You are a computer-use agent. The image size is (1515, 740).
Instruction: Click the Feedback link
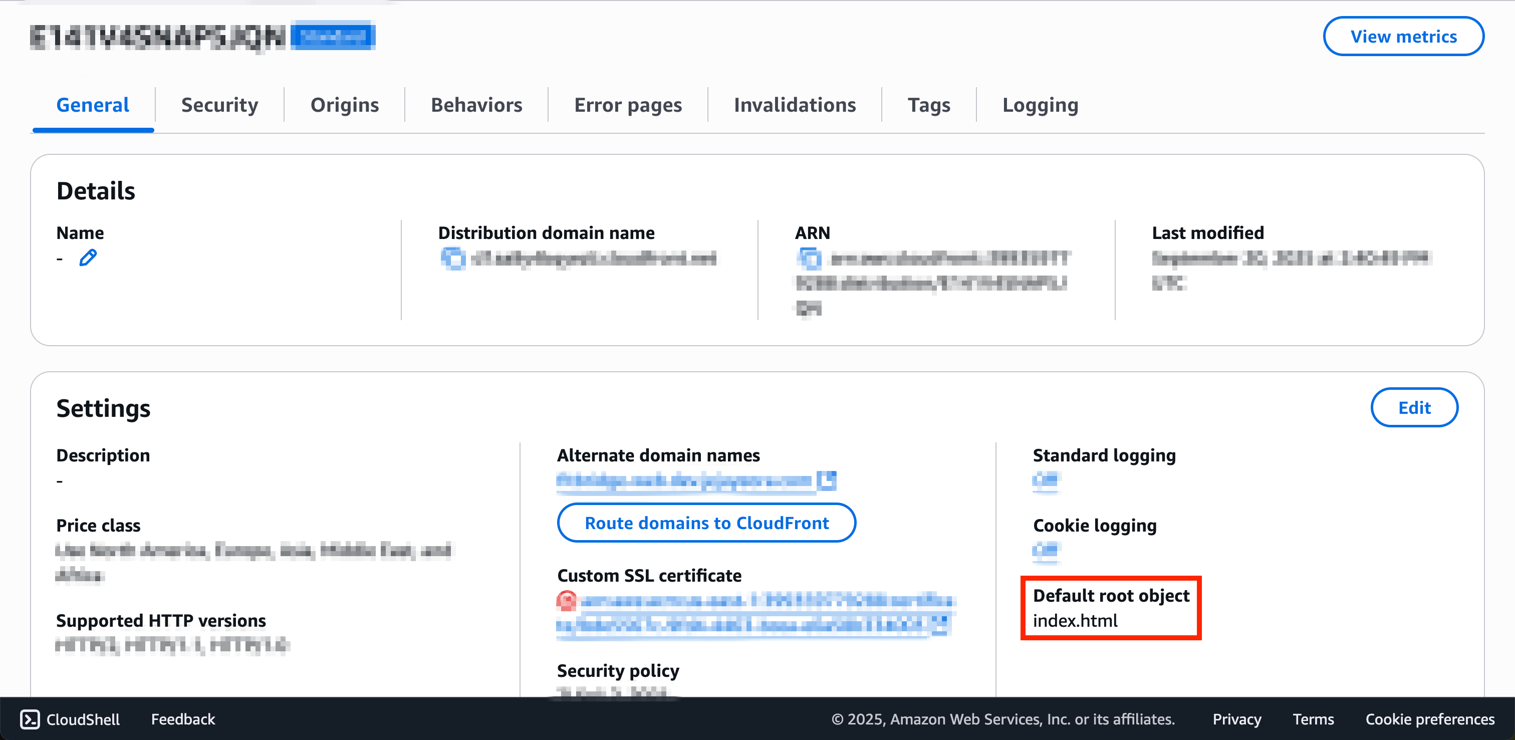[x=182, y=719]
